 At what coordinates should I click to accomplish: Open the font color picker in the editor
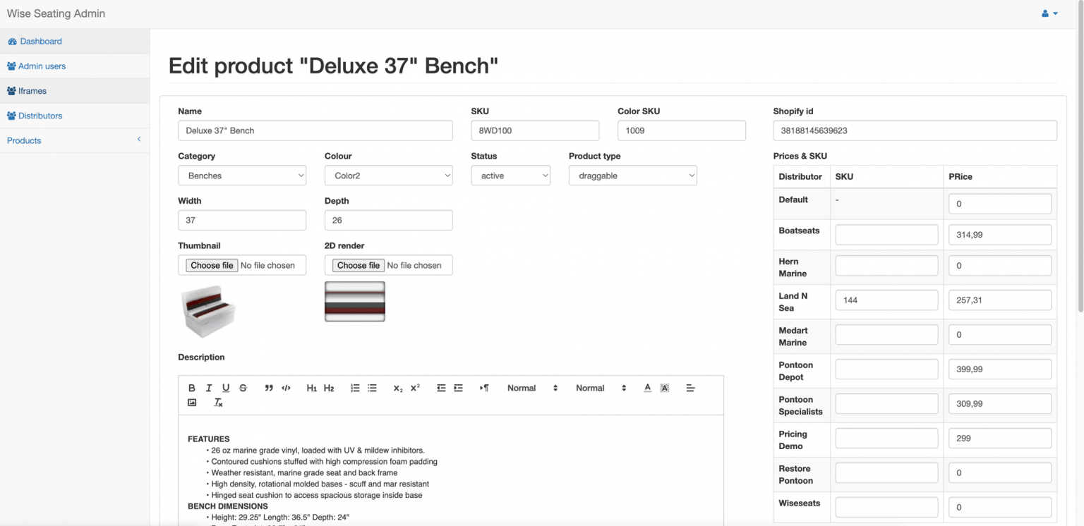point(647,387)
